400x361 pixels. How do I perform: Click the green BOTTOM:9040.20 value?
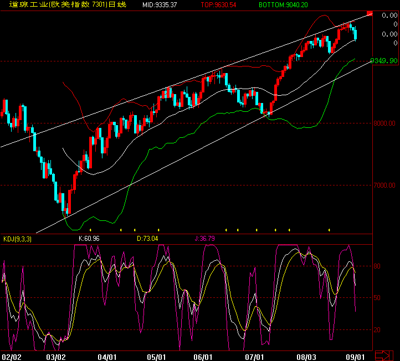[283, 5]
